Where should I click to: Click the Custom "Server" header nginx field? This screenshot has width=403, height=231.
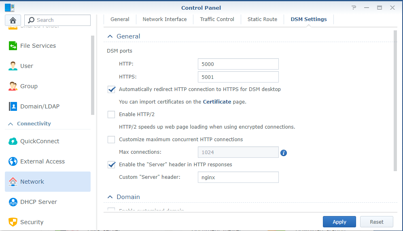click(x=238, y=177)
